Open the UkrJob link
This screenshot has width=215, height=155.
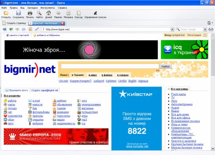click(x=63, y=81)
